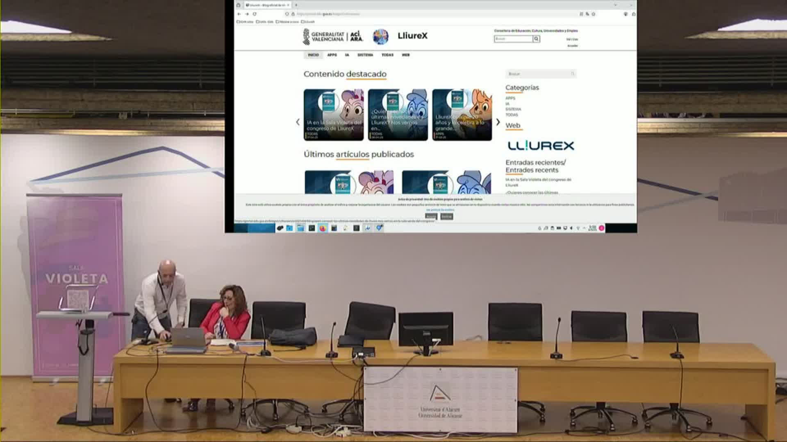Open the 'LliureX cumple 20 años' featured card
Image resolution: width=787 pixels, height=442 pixels.
[x=462, y=115]
